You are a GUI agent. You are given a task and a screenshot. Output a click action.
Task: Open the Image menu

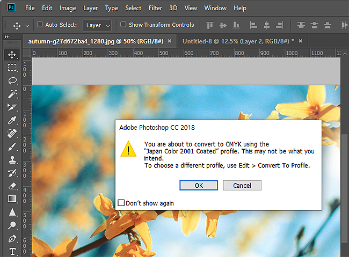68,8
